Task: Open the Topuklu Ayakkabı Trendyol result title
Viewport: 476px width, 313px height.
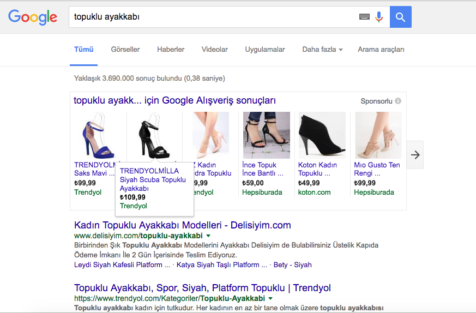Action: pos(202,288)
